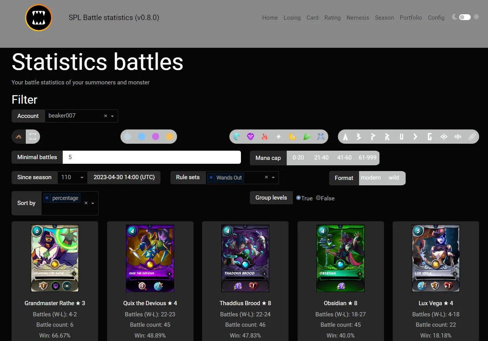Toggle the dark/light theme switch
This screenshot has width=488, height=341.
[465, 17]
